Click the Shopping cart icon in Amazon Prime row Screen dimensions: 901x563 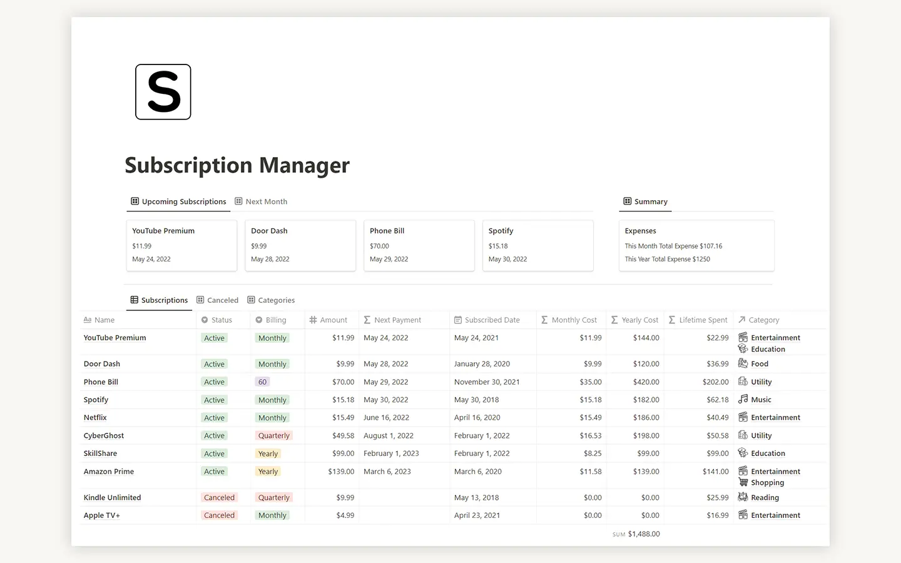point(743,482)
